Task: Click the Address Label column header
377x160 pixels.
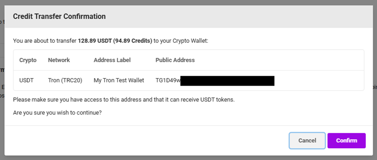Action: pyautogui.click(x=112, y=60)
